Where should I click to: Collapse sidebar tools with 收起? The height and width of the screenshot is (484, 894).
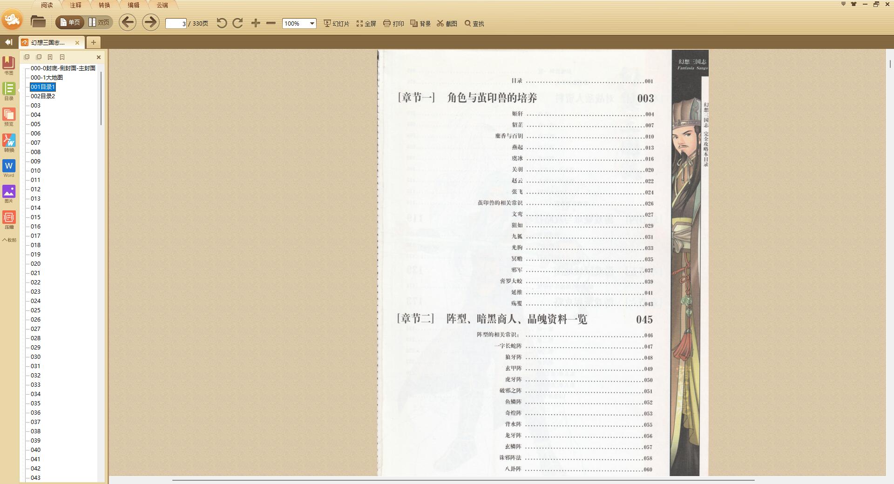click(9, 240)
